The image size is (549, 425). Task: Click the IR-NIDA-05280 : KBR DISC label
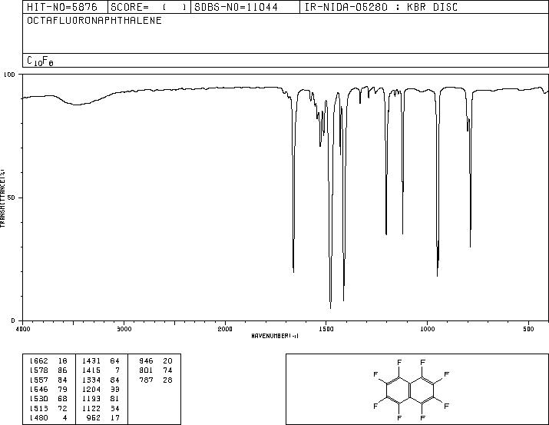(381, 7)
